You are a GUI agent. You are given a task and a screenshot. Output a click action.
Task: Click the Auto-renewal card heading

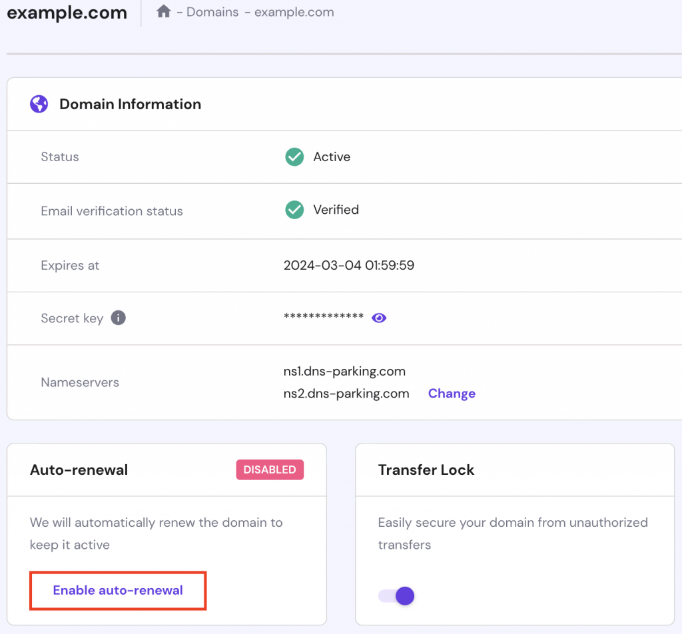79,470
